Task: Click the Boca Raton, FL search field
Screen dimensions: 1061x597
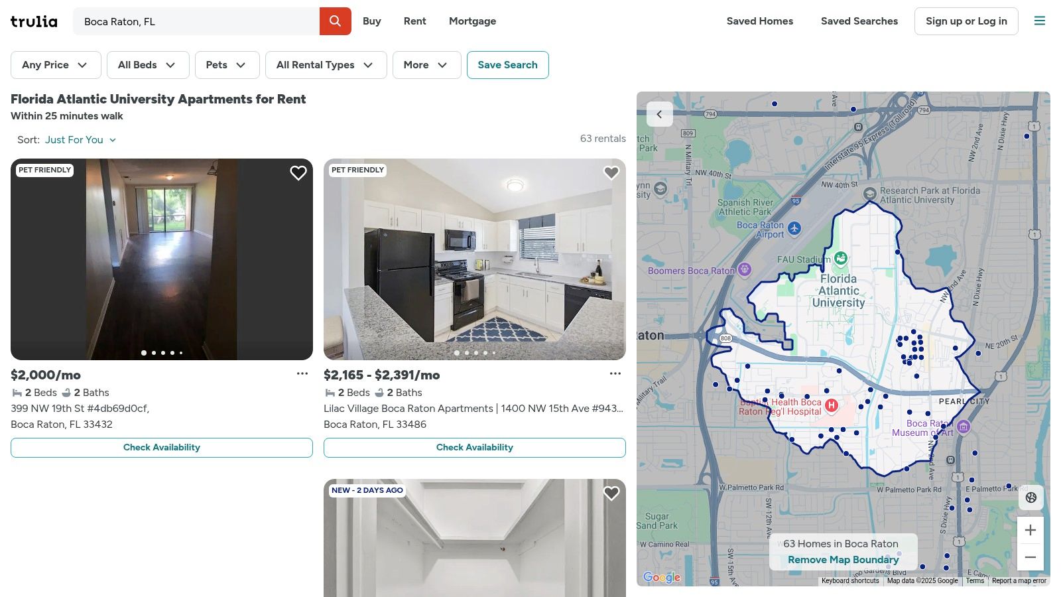Action: coord(196,21)
